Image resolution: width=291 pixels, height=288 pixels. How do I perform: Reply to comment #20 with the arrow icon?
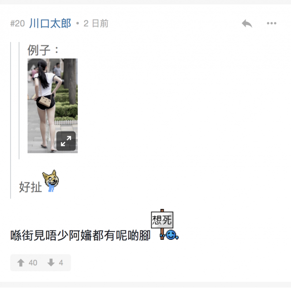point(247,23)
